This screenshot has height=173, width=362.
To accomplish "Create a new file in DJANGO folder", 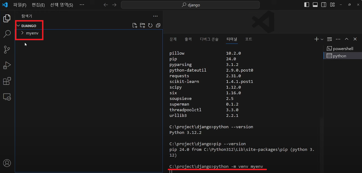I will pyautogui.click(x=135, y=25).
